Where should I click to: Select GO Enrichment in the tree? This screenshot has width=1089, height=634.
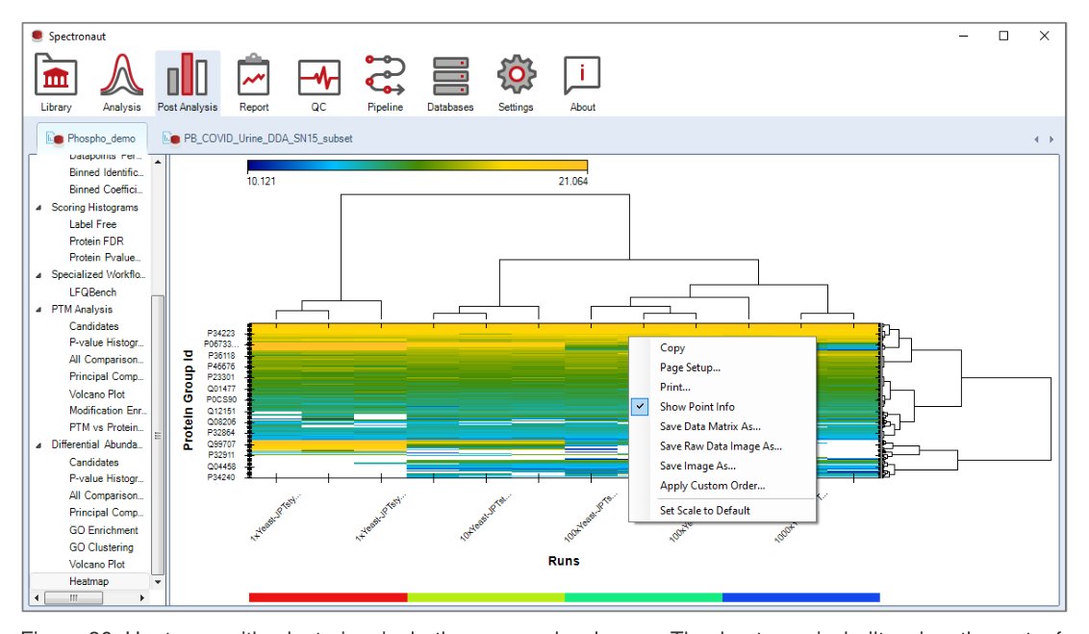pyautogui.click(x=104, y=530)
